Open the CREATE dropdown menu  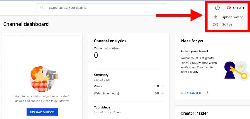point(236,8)
